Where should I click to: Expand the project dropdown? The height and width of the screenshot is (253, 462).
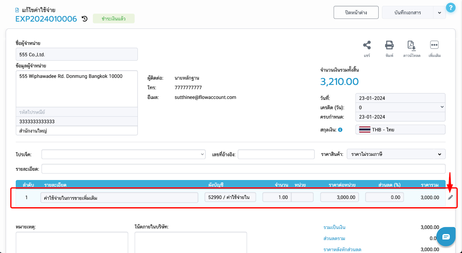123,154
